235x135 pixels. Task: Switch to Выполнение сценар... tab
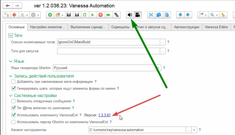tap(88, 27)
